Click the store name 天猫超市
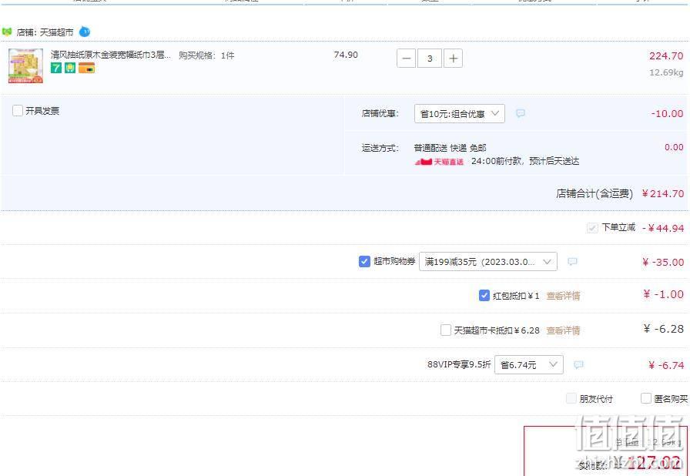The image size is (690, 476). click(x=57, y=32)
